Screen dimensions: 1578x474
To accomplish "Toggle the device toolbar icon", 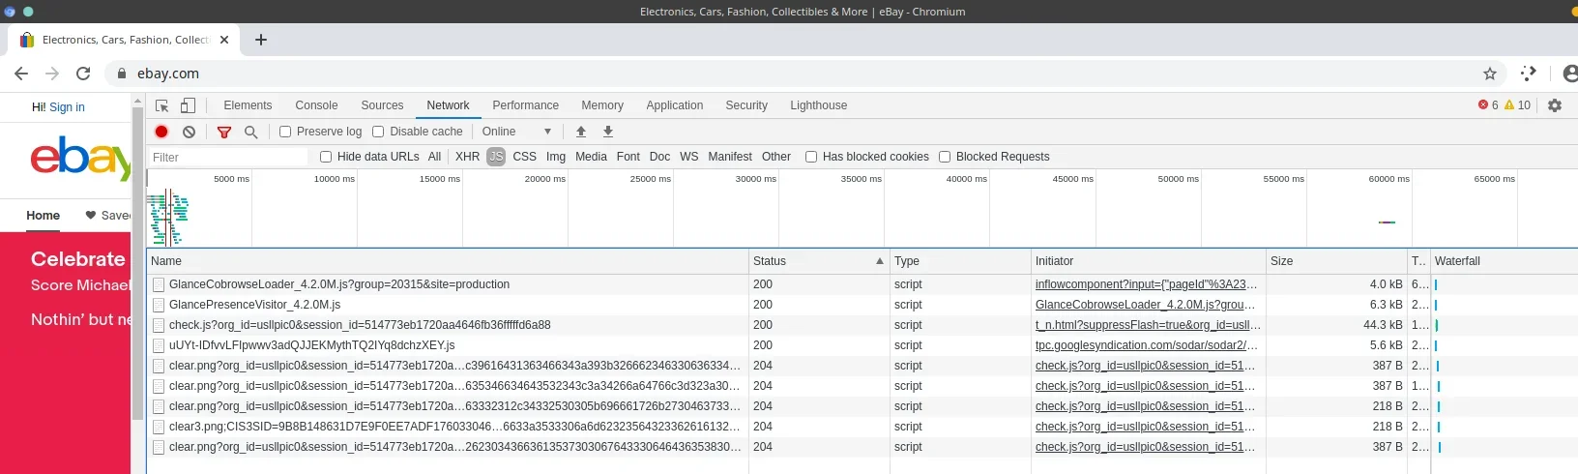I will 189,105.
